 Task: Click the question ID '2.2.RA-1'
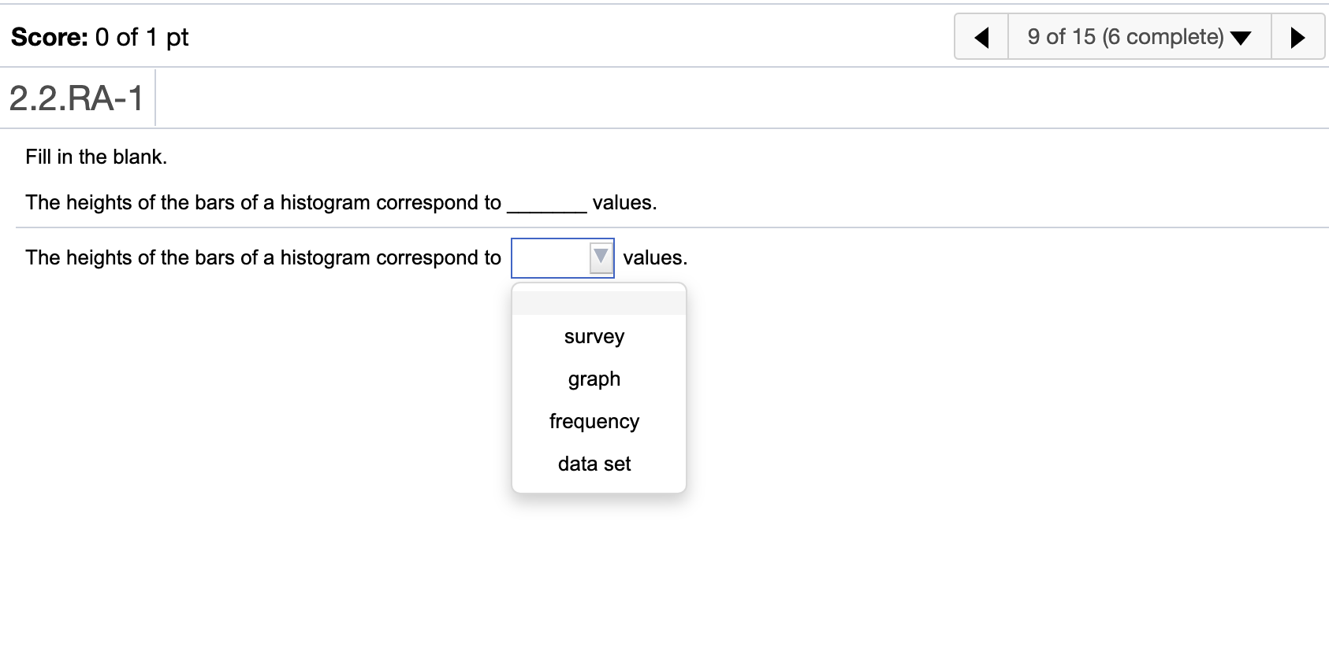(x=76, y=98)
